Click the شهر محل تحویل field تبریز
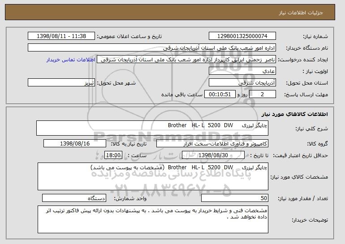345x244 pixels. (61, 83)
